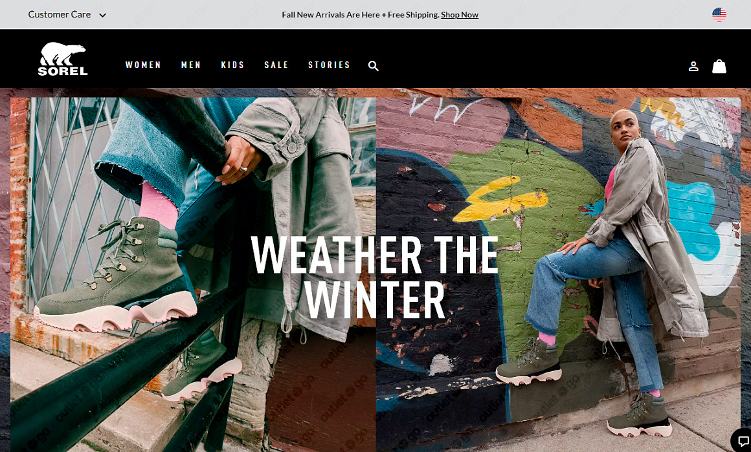
Task: Click the small green boot on lower stairs
Action: [201, 366]
